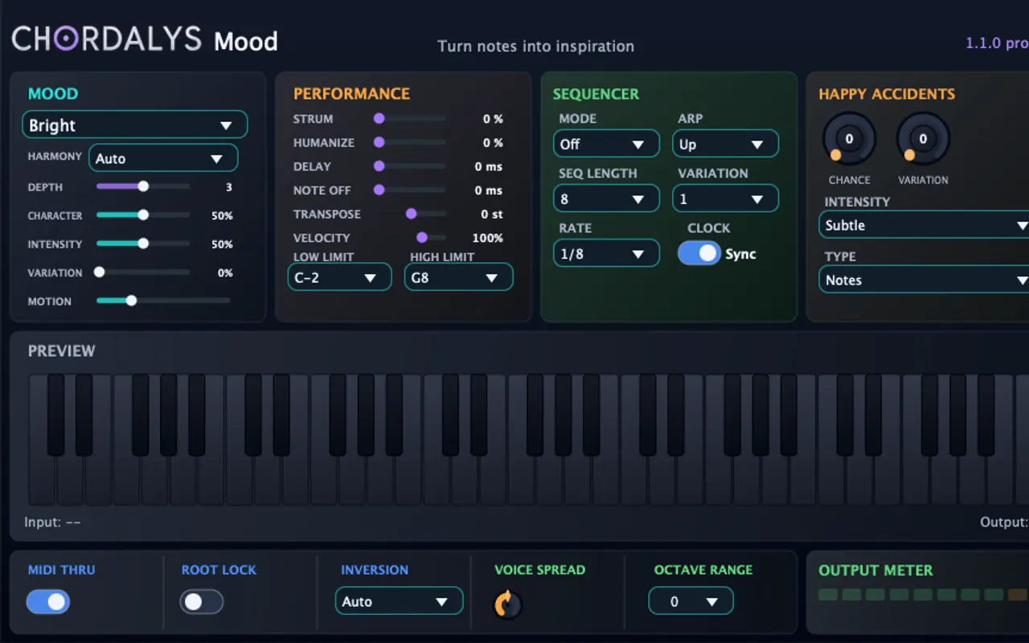The width and height of the screenshot is (1029, 643).
Task: Open the Octave Range dropdown
Action: 691,601
